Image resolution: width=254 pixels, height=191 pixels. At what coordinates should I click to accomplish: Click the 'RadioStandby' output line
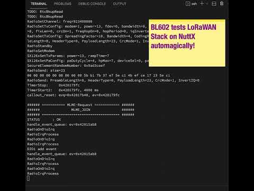pyautogui.click(x=40, y=46)
